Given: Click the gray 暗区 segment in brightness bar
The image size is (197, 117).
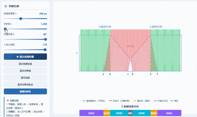Looking at the screenshot, I should coord(130,113).
